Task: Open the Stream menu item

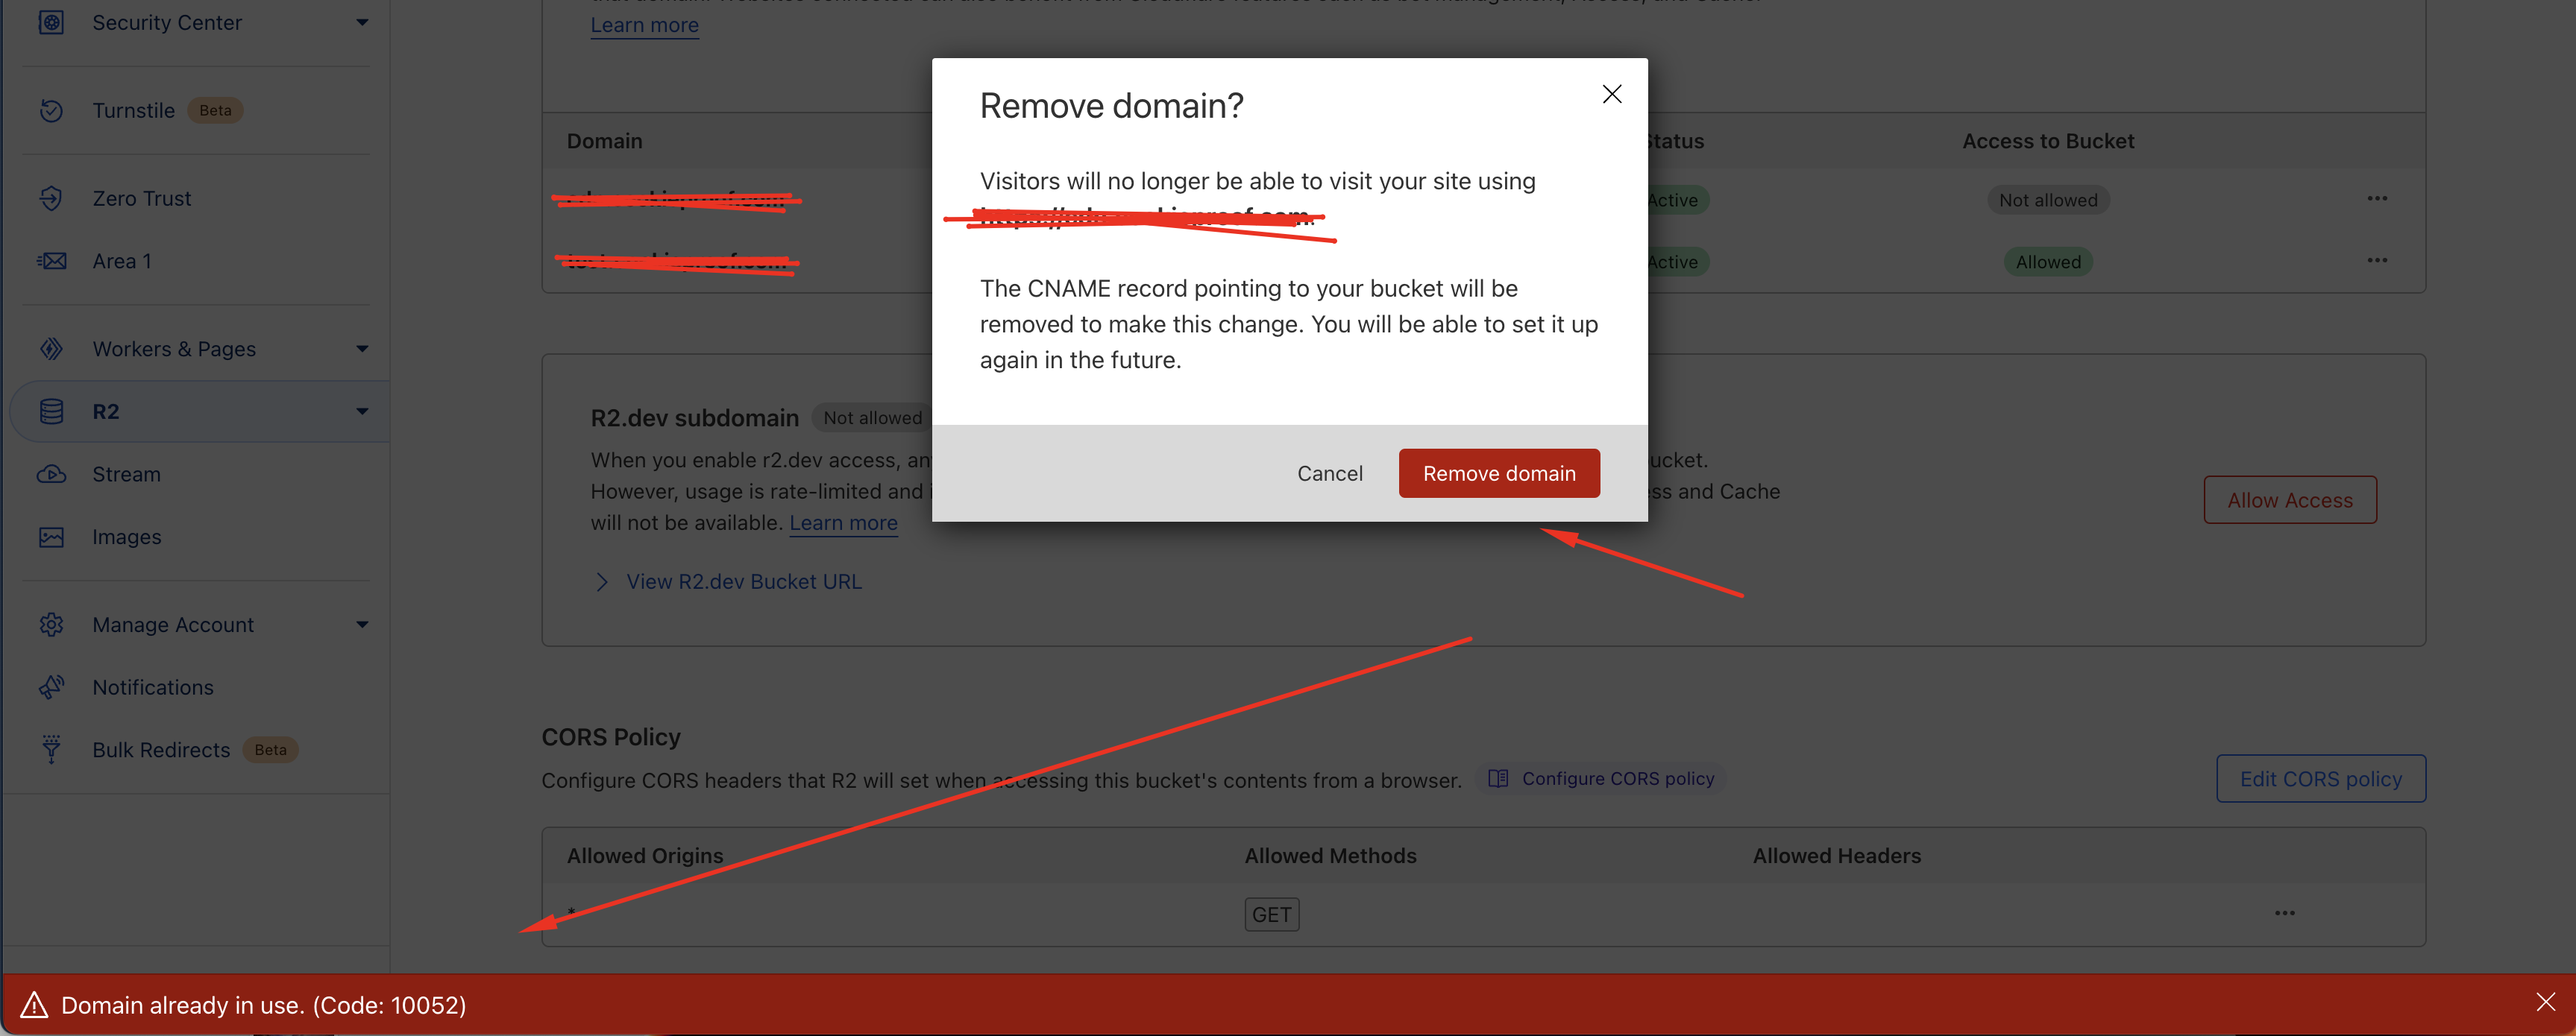Action: [126, 473]
